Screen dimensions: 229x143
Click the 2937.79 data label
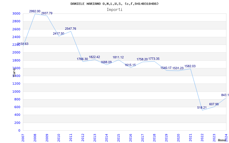click(47, 13)
